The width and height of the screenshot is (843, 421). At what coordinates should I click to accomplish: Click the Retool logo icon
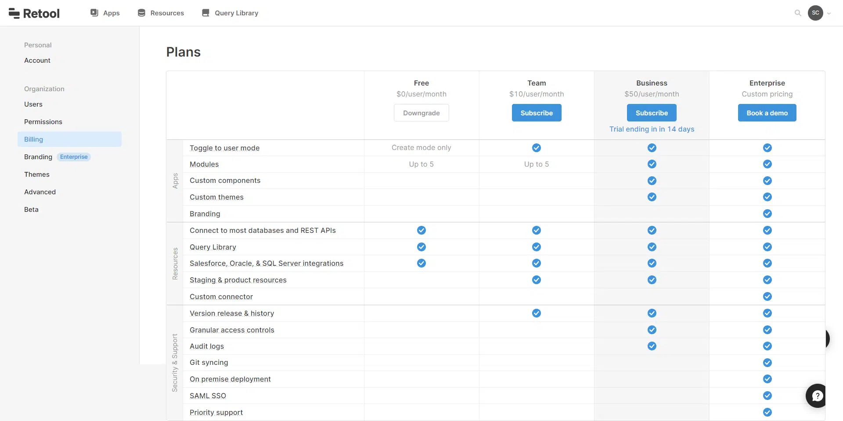(x=14, y=13)
